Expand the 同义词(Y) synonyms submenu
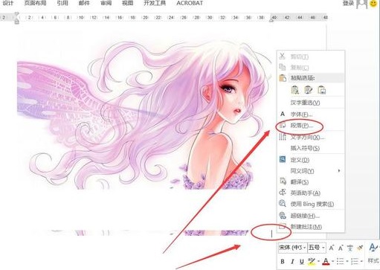Image resolution: width=380 pixels, height=270 pixels. point(310,171)
